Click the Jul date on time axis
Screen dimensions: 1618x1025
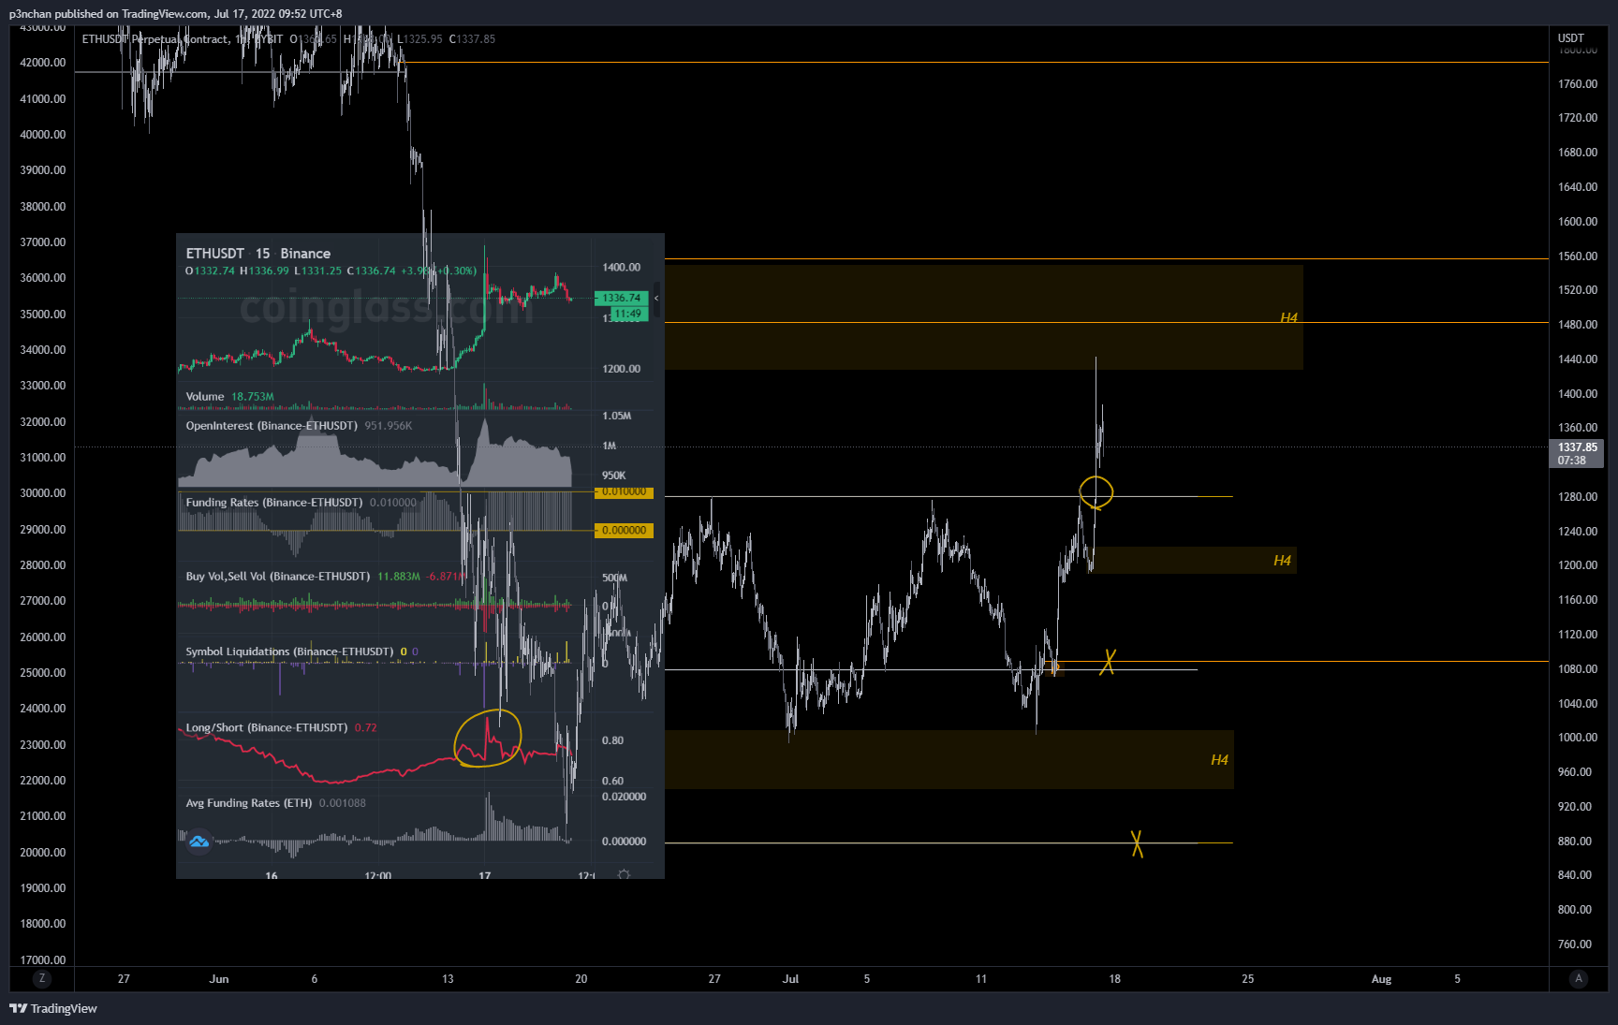click(x=790, y=979)
